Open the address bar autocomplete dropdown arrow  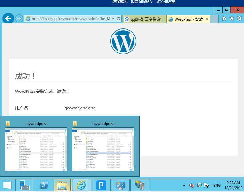(x=113, y=19)
